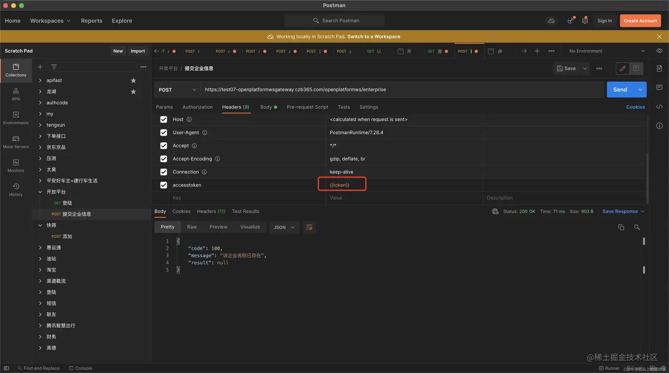
Task: Click the environment quick look eye icon
Action: click(x=659, y=51)
